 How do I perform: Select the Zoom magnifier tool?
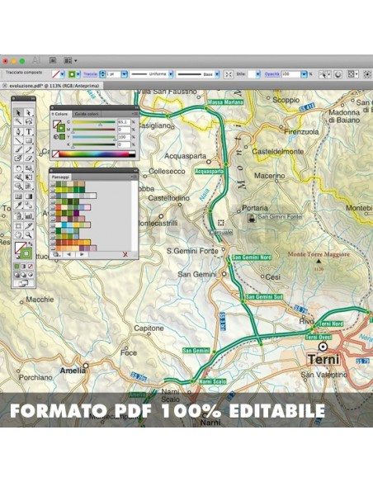[29, 235]
